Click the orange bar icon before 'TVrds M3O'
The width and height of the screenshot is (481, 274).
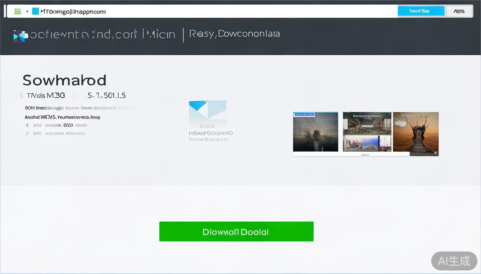click(21, 96)
